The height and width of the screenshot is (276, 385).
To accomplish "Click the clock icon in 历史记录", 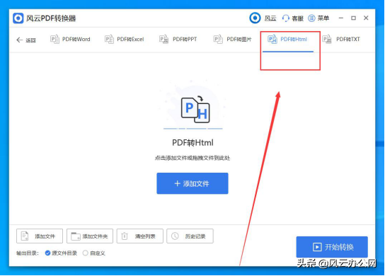I will [x=175, y=236].
